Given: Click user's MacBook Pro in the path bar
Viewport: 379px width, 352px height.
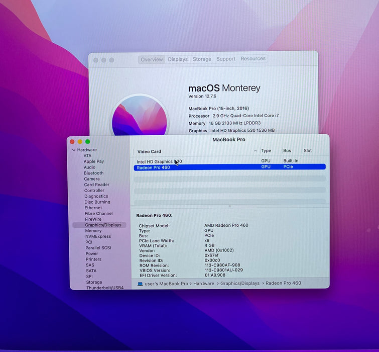Looking at the screenshot, I should [x=166, y=284].
